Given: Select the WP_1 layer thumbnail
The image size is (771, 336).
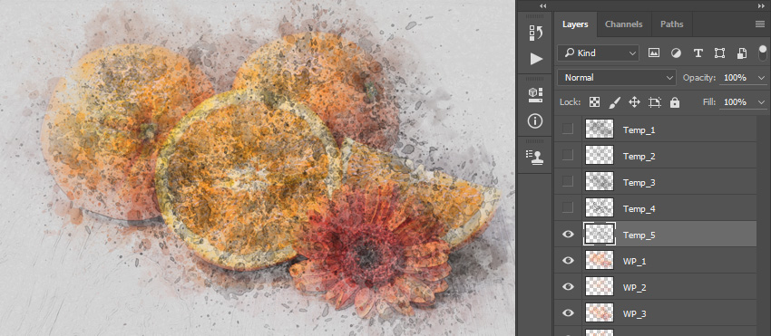Looking at the screenshot, I should 600,260.
